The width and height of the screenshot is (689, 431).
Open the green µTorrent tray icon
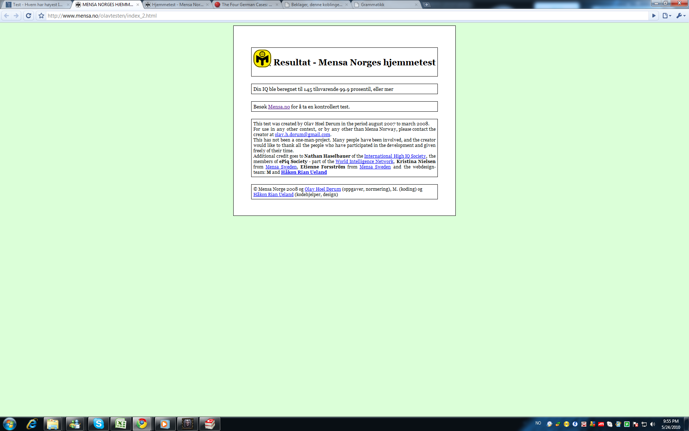point(627,424)
